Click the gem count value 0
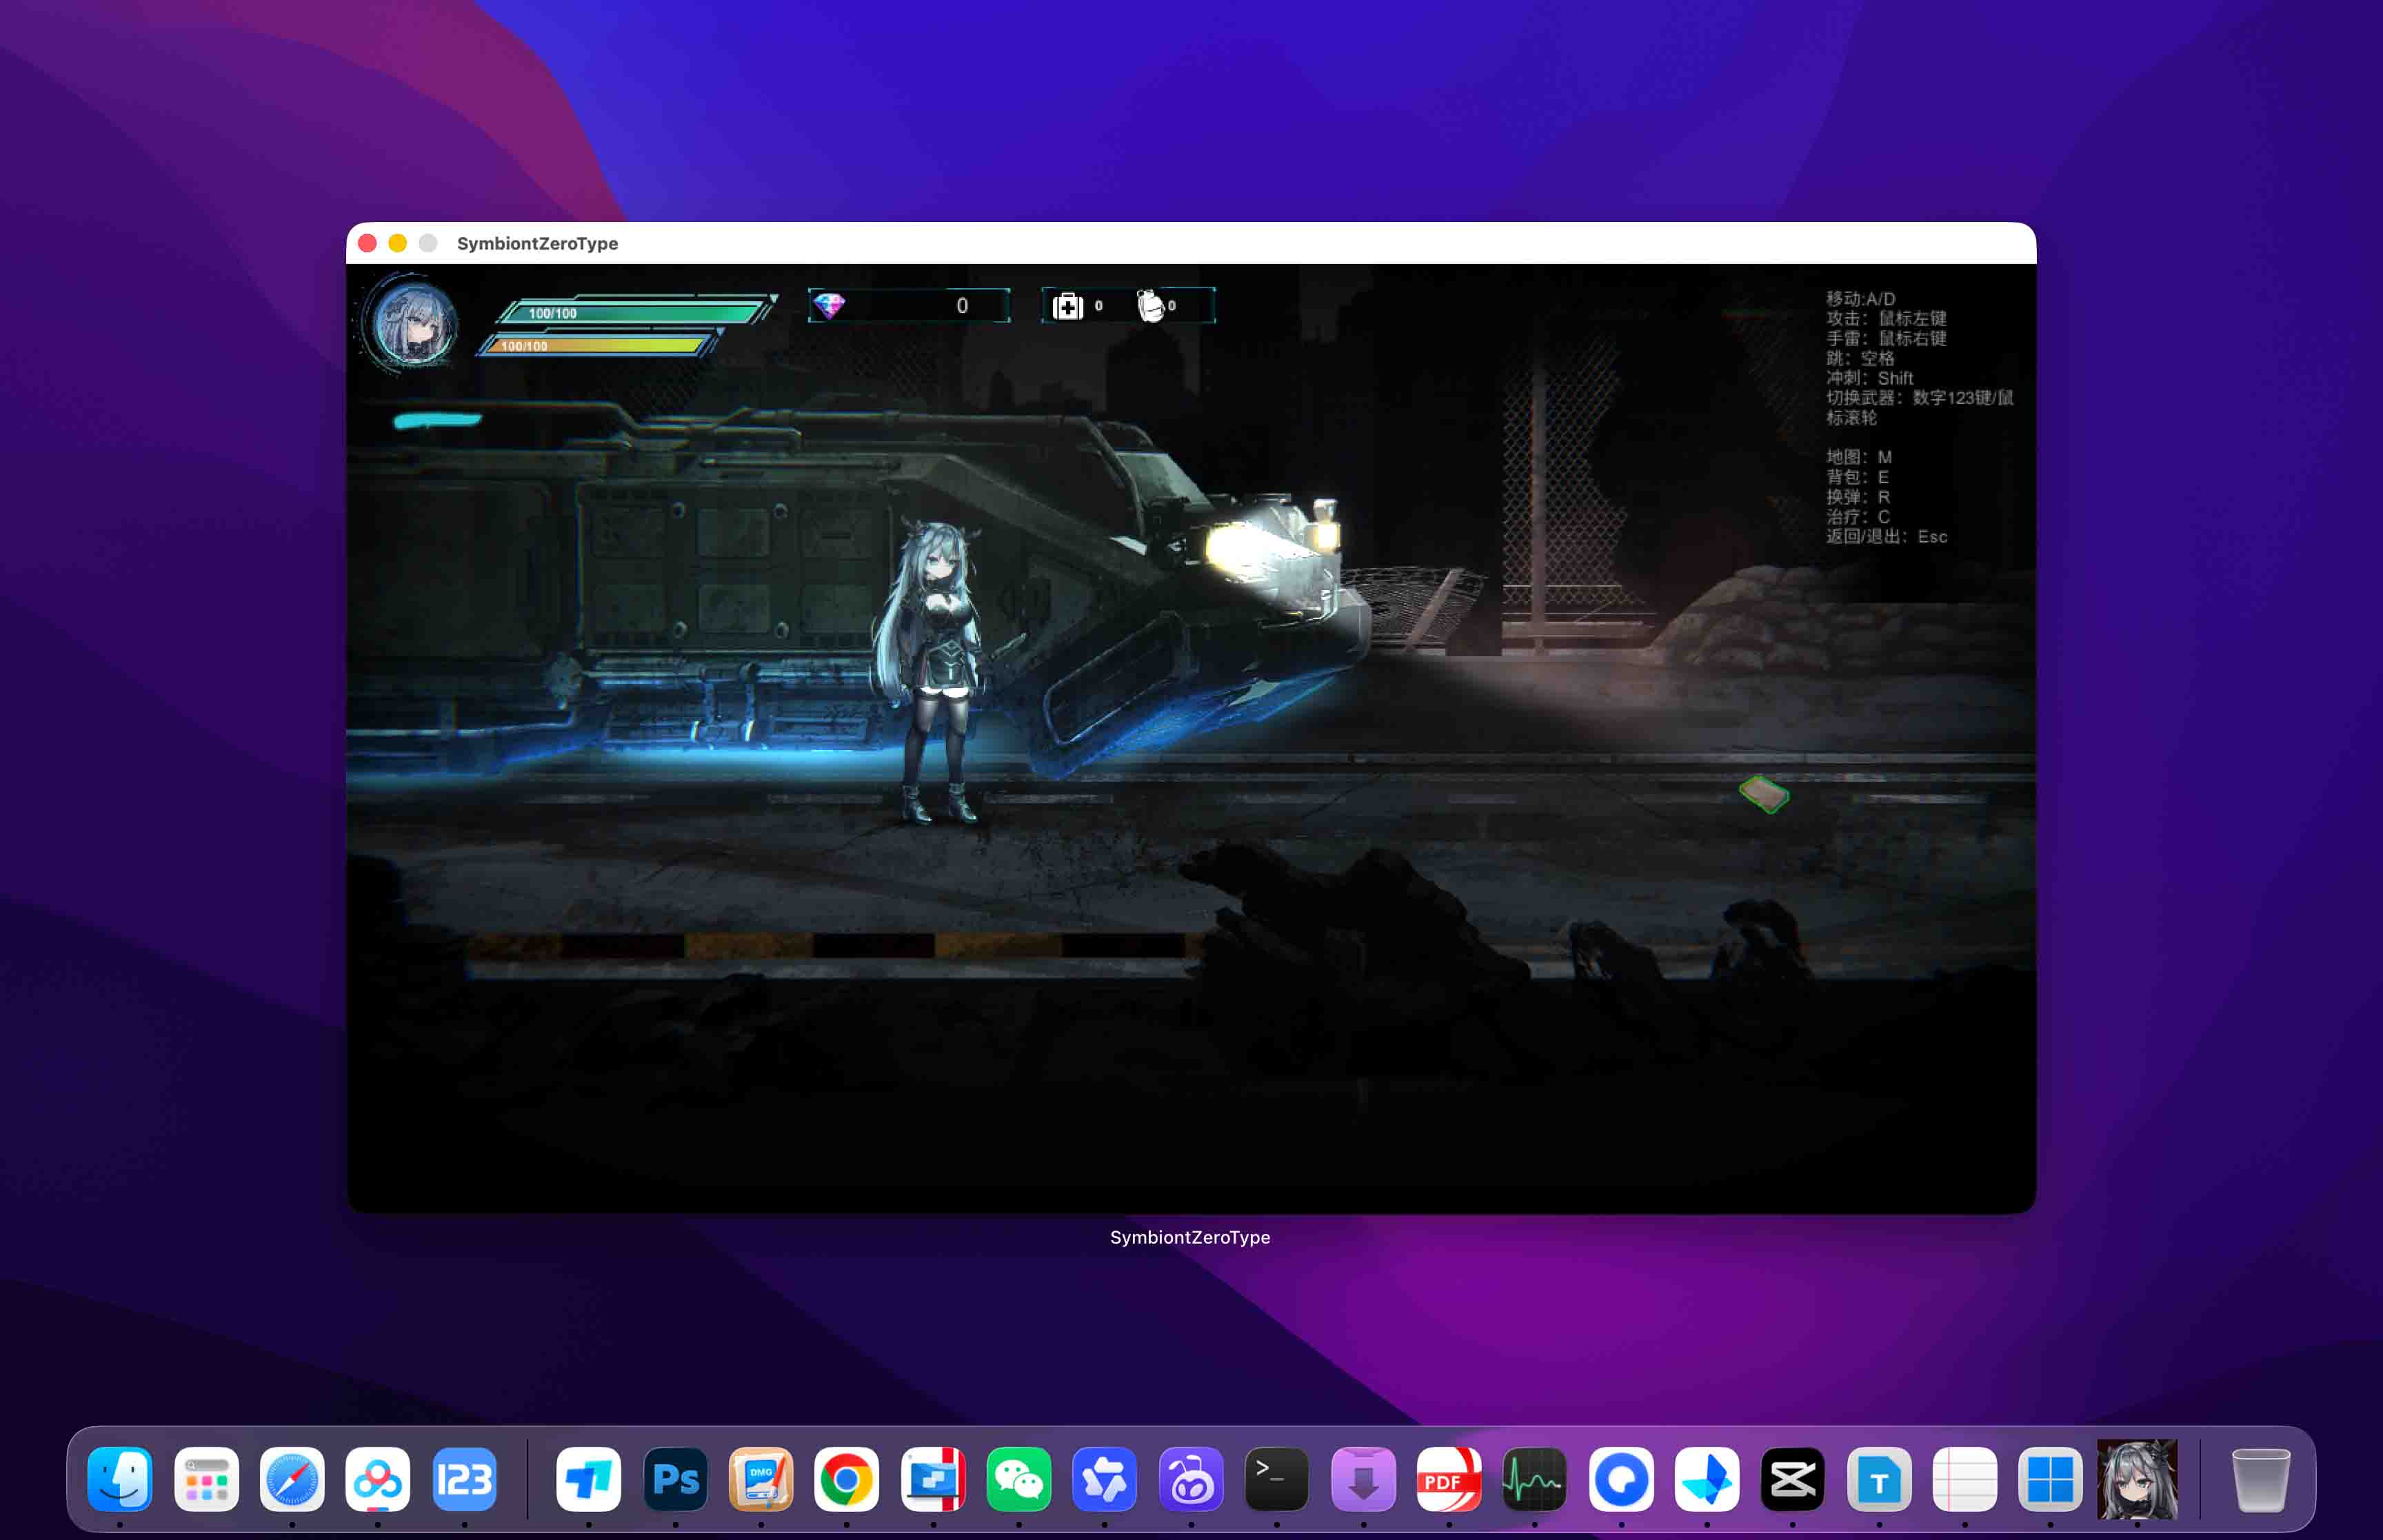2383x1540 pixels. (x=962, y=306)
